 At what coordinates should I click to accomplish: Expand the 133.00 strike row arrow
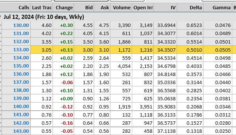click(0, 50)
